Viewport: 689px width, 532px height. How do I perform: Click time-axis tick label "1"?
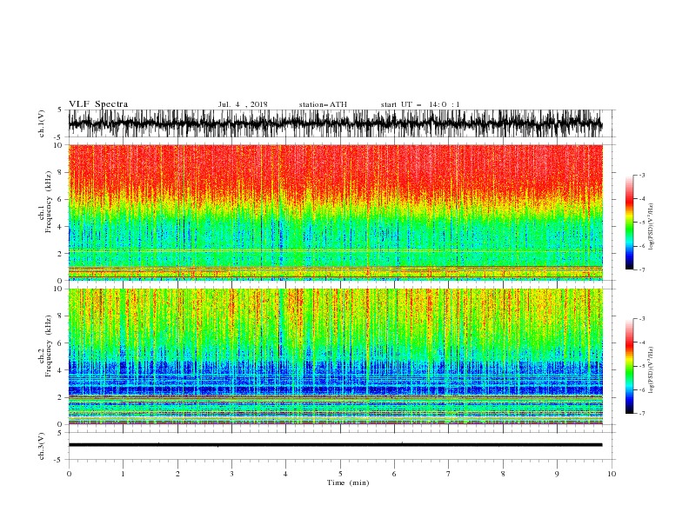[123, 474]
